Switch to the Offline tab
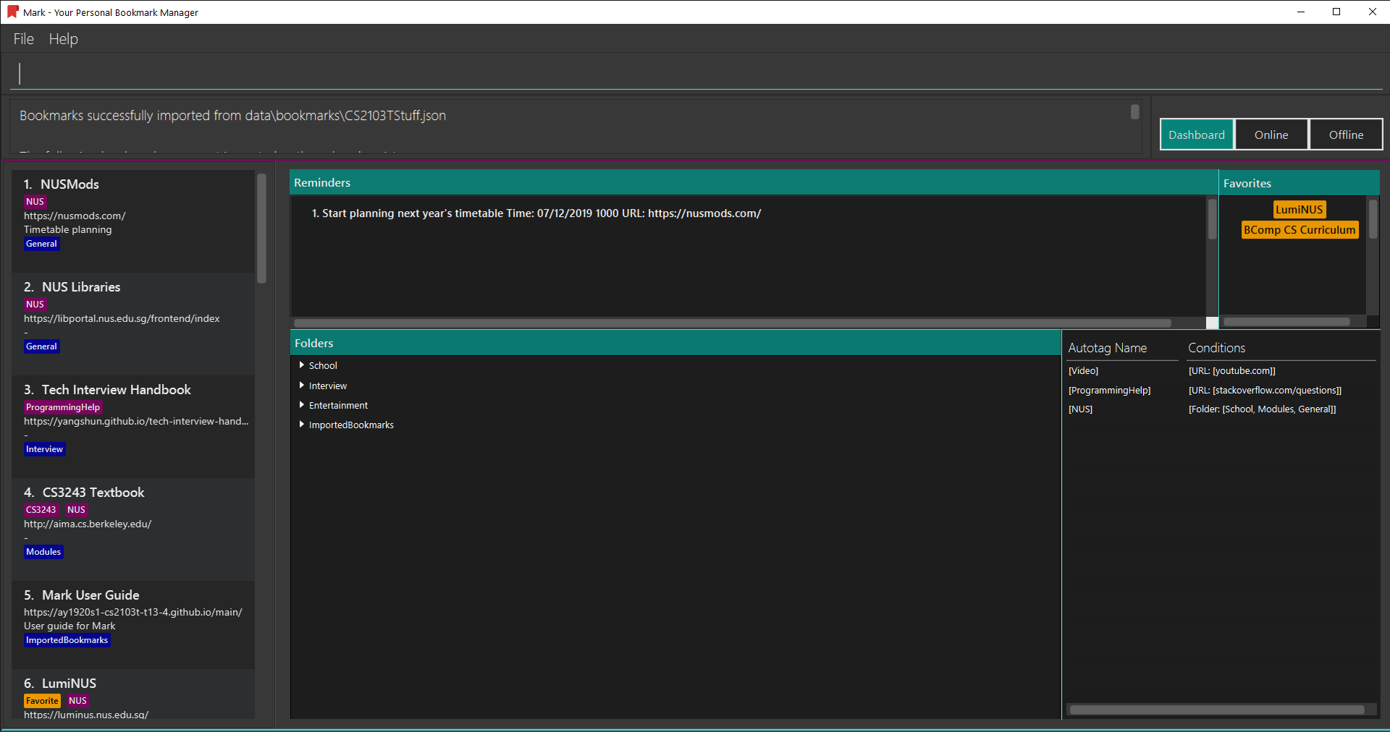1390x732 pixels. (x=1346, y=135)
